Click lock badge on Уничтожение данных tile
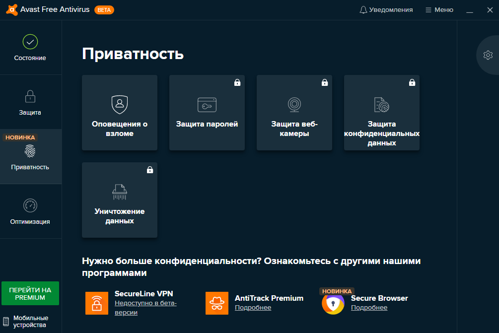The height and width of the screenshot is (333, 499). pos(150,170)
